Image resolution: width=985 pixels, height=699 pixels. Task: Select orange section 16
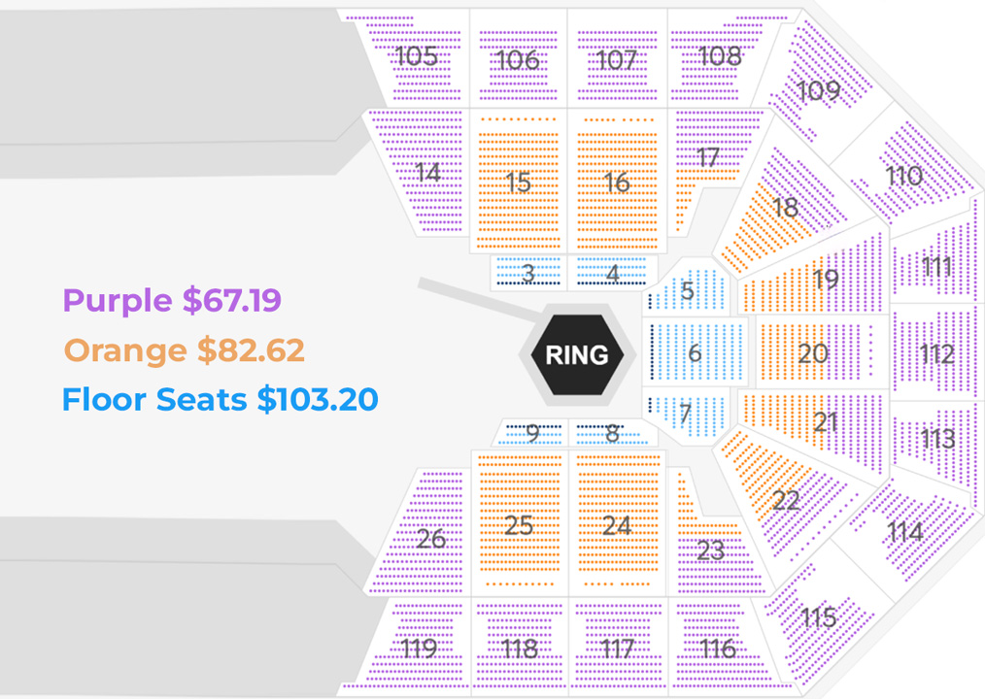click(x=617, y=182)
